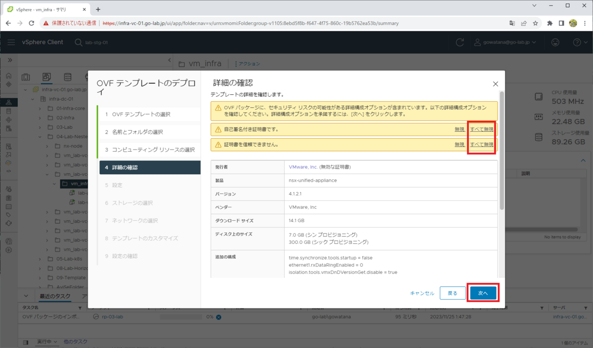Image resolution: width=593 pixels, height=348 pixels.
Task: Click すべて無視 for the self-signed certificate warning
Action: tap(482, 129)
